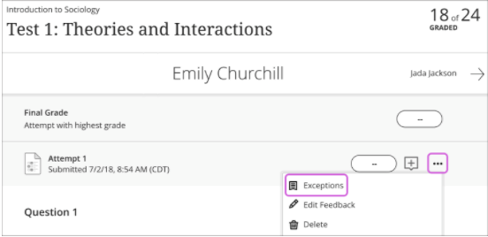Click the Final Grade pill field
The width and height of the screenshot is (488, 237).
419,119
